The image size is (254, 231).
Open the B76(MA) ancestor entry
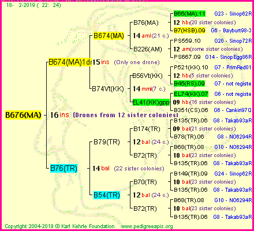tap(146, 23)
